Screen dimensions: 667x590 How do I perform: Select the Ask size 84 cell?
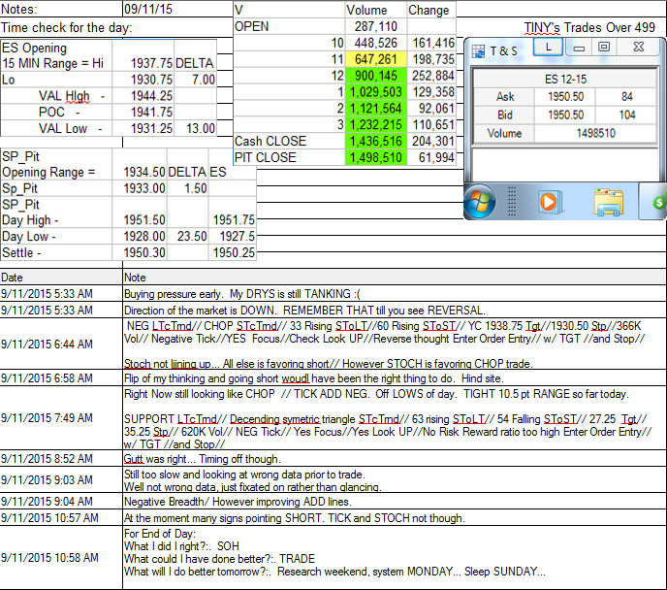[626, 97]
